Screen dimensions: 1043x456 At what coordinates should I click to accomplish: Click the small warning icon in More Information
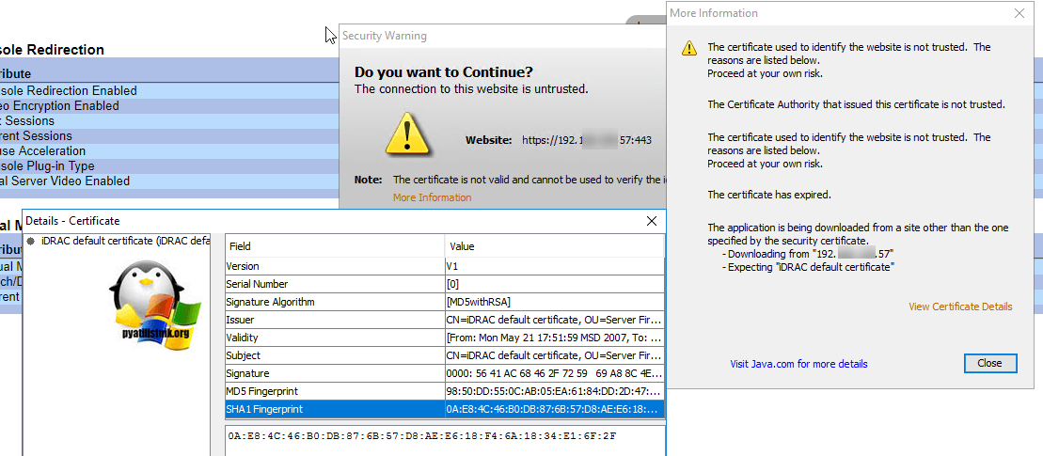pyautogui.click(x=689, y=48)
